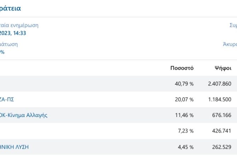Click the Ενσωμάτωση label
This screenshot has height=156, width=237.
tap(9, 44)
